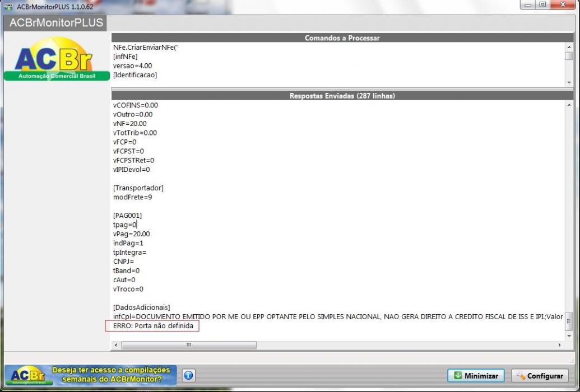Click the 'vOutro=0.00' line
580x392 pixels.
[133, 114]
